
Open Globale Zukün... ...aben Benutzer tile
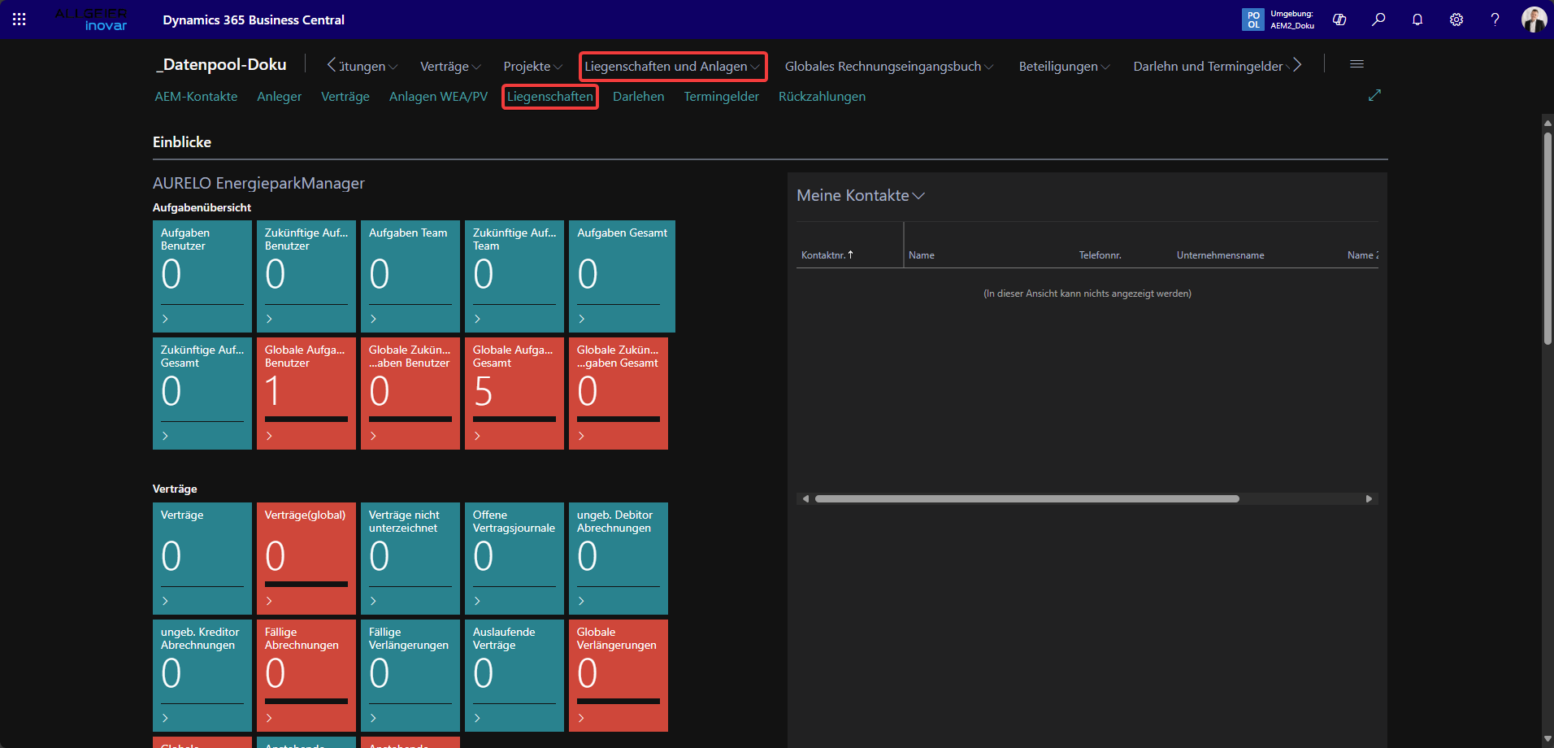(410, 394)
